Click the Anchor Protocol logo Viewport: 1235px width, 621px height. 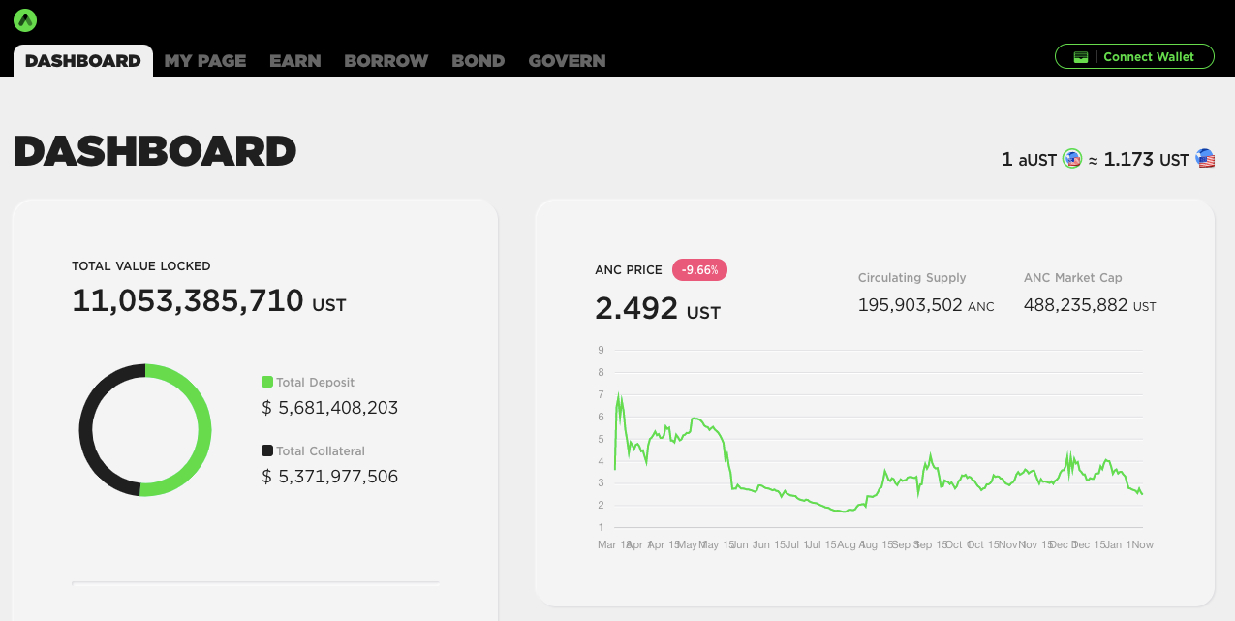point(25,19)
